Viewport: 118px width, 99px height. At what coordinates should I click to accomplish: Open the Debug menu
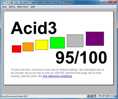12,7
